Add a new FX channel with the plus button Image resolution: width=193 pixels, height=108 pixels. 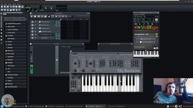tap(57, 60)
